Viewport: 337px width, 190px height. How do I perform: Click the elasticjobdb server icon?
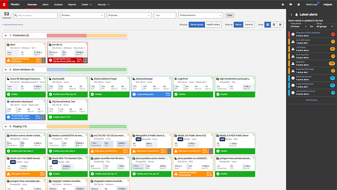pos(50,79)
